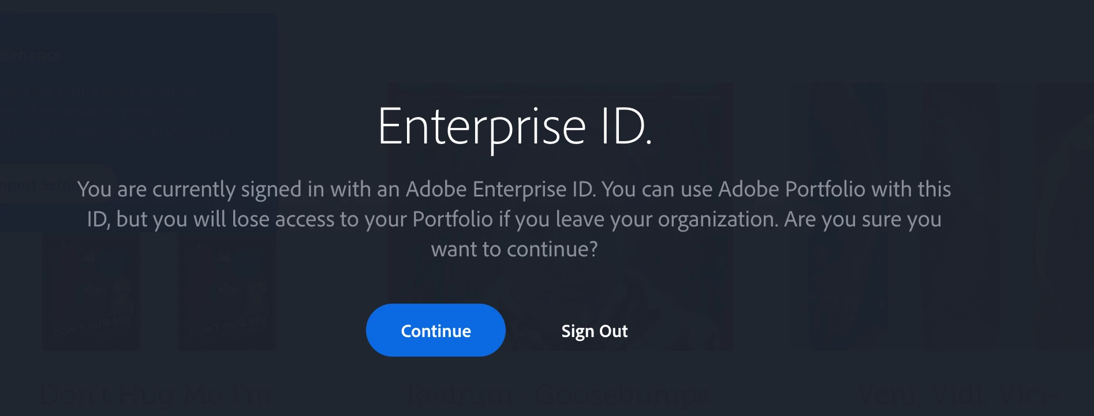The height and width of the screenshot is (416, 1094).
Task: Select the large center project thumbnail
Action: (x=560, y=216)
